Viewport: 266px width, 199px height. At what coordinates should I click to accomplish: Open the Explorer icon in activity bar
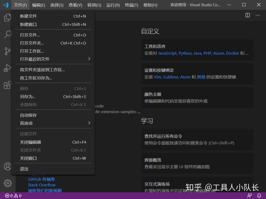point(7,18)
